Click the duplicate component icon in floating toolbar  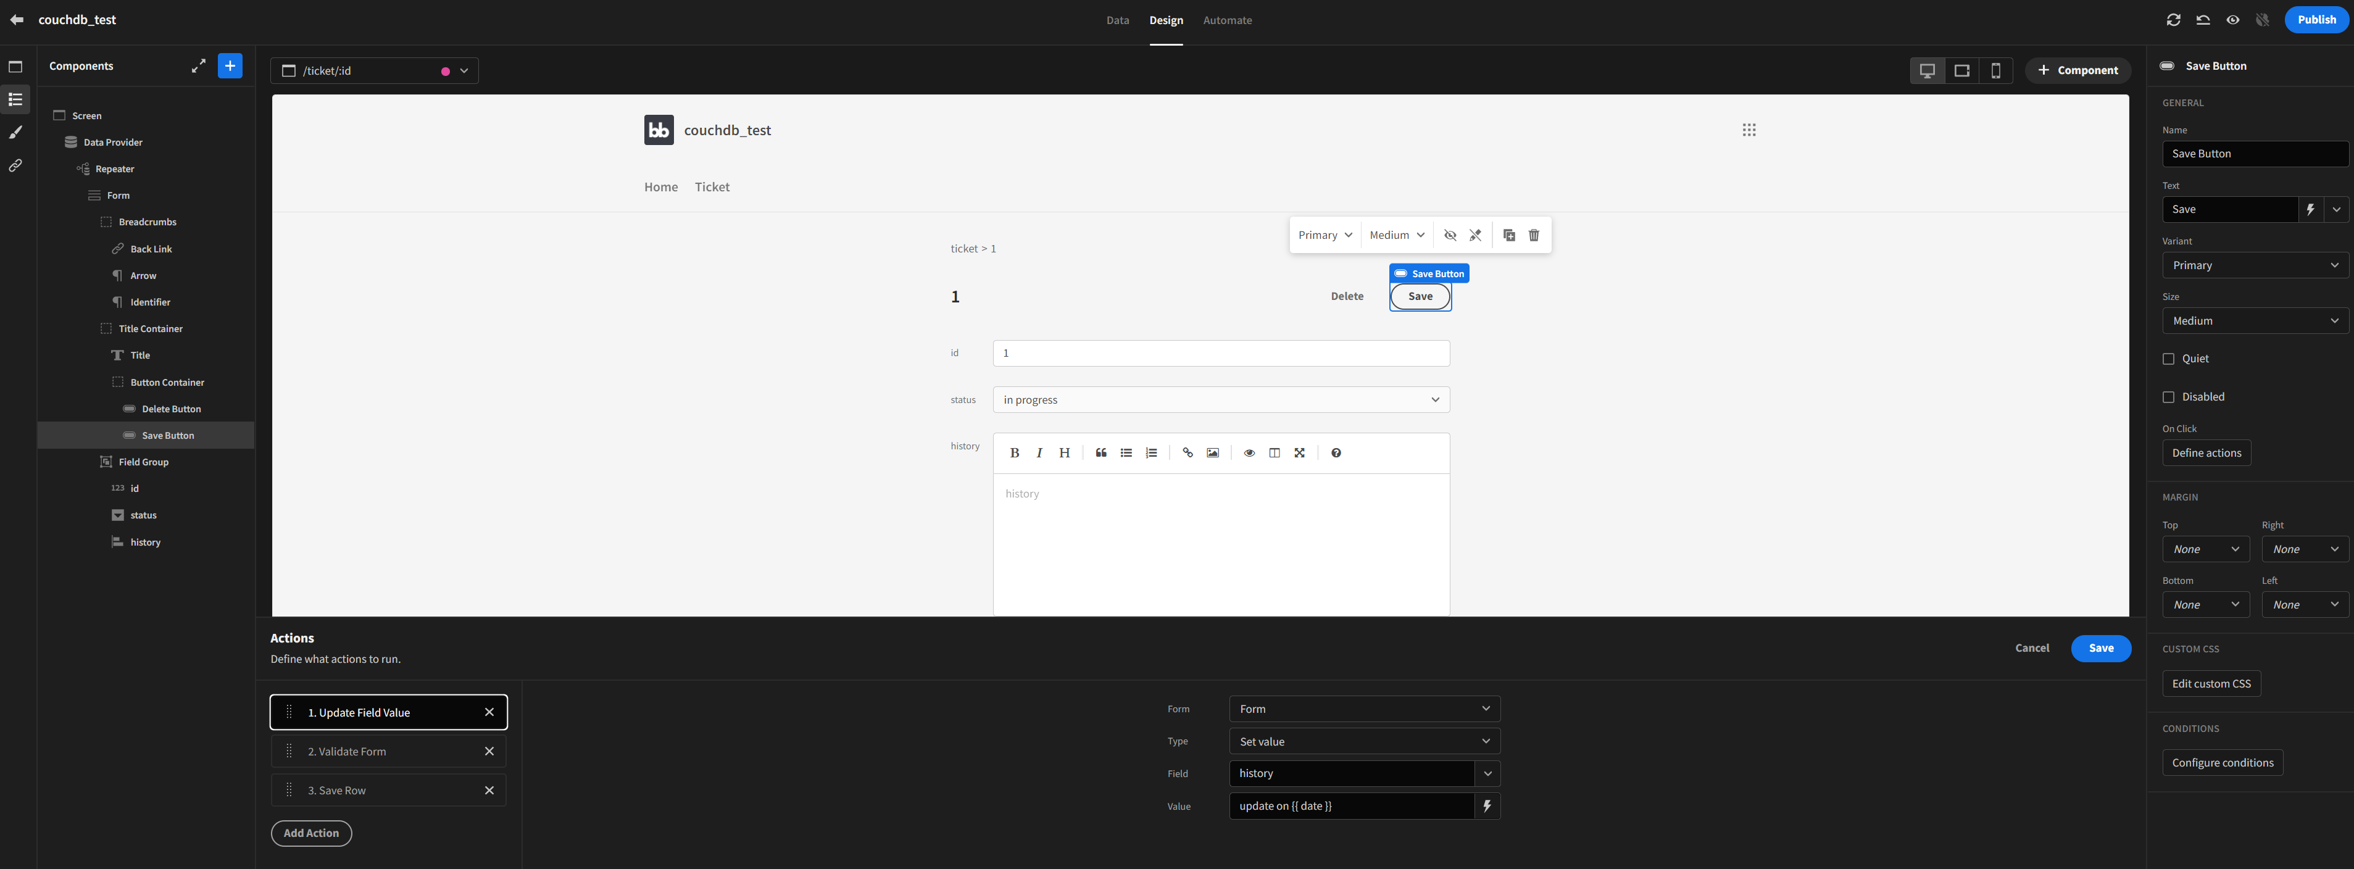pos(1508,235)
